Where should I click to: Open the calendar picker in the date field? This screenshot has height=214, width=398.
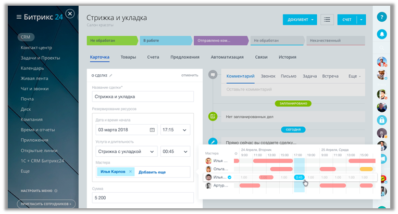[152, 130]
